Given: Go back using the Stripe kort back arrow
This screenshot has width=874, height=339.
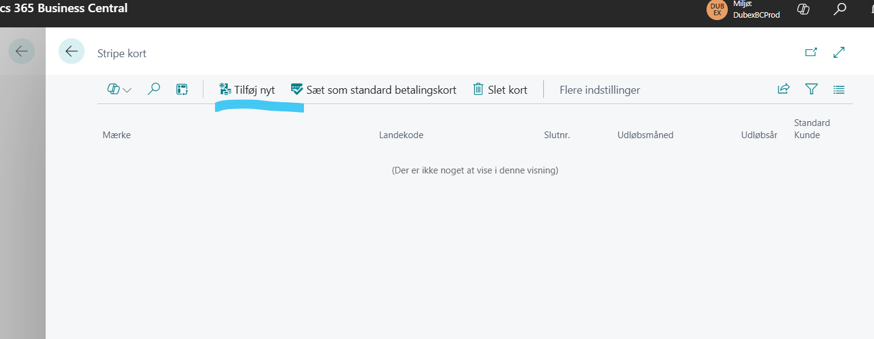Looking at the screenshot, I should point(71,51).
